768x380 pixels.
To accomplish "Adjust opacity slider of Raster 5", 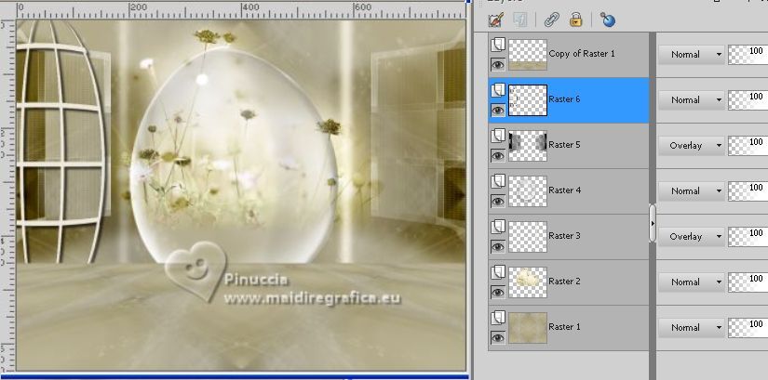I will click(748, 145).
